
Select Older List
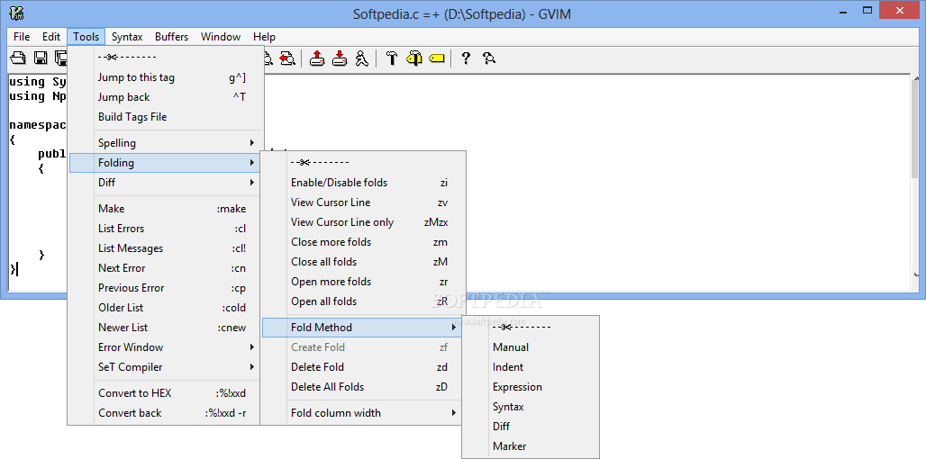(x=166, y=308)
